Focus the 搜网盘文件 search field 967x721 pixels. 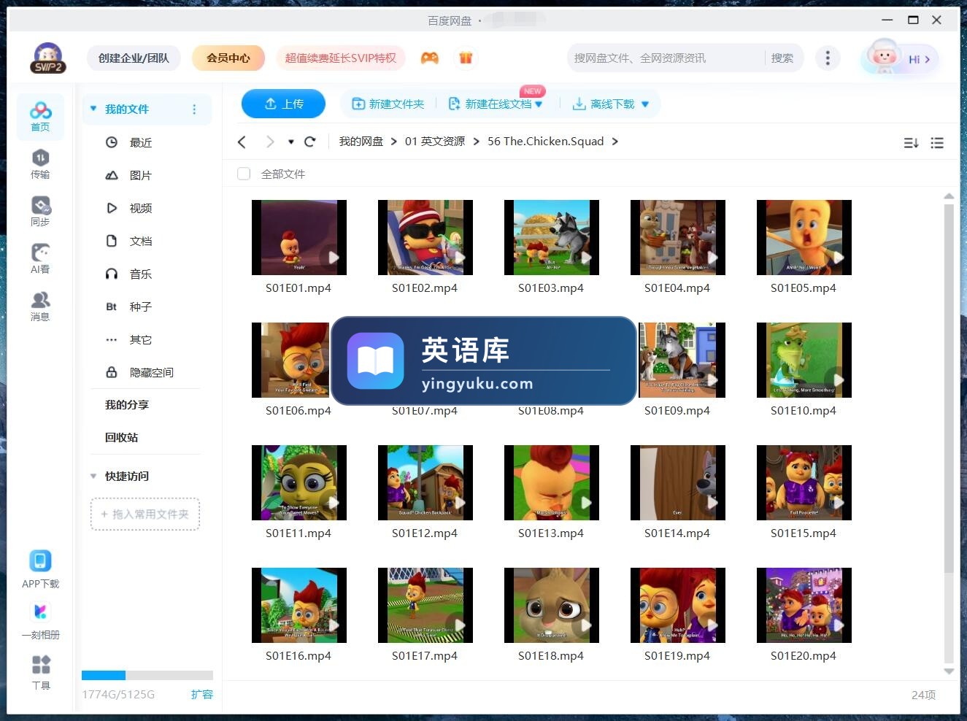pos(666,58)
